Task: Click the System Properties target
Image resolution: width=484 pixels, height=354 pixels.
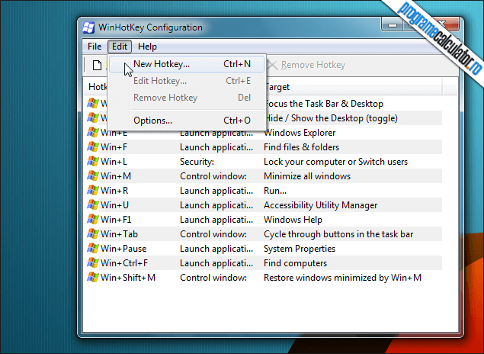Action: click(x=300, y=249)
